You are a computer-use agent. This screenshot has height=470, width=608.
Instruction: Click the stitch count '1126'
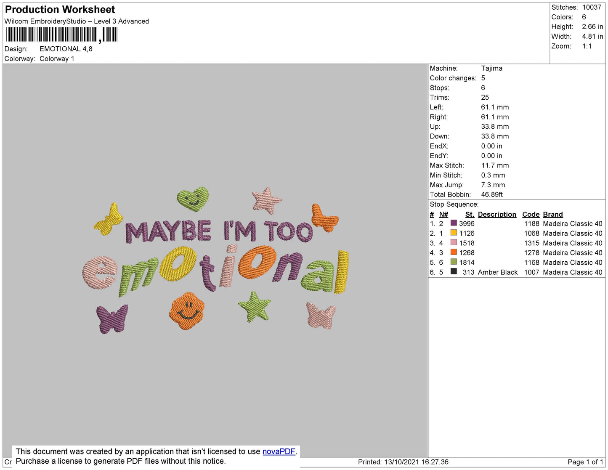coord(467,233)
